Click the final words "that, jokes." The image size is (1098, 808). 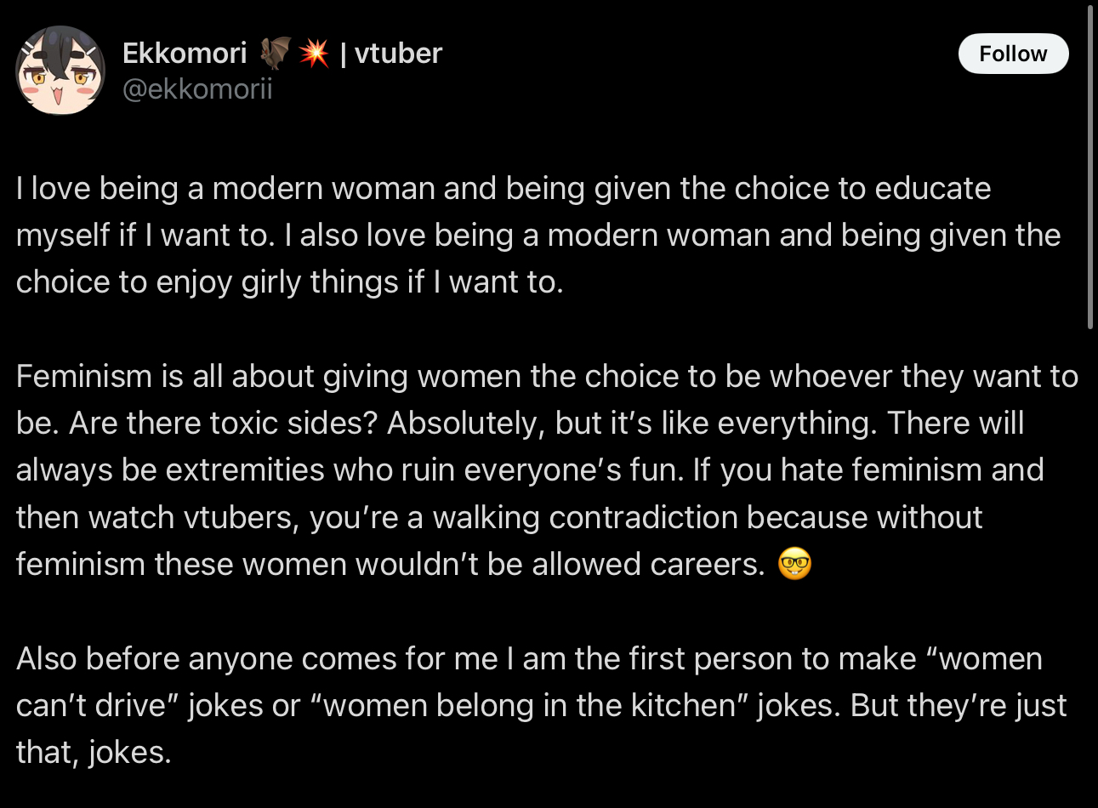point(94,752)
